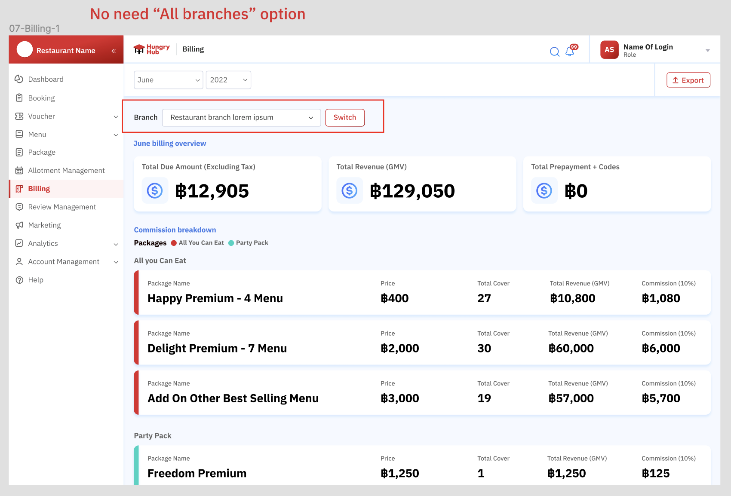Open the Branch selection dropdown
Image resolution: width=731 pixels, height=496 pixels.
pyautogui.click(x=241, y=118)
